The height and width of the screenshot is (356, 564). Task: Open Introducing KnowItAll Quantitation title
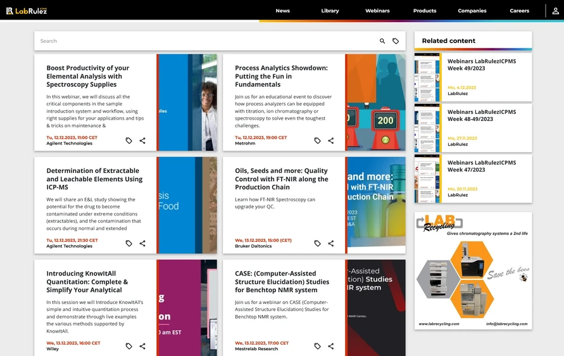click(87, 281)
